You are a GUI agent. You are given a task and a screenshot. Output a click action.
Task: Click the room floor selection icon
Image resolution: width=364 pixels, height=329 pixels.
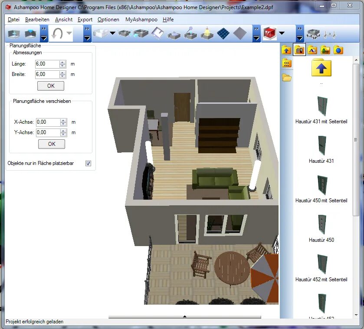[174, 35]
